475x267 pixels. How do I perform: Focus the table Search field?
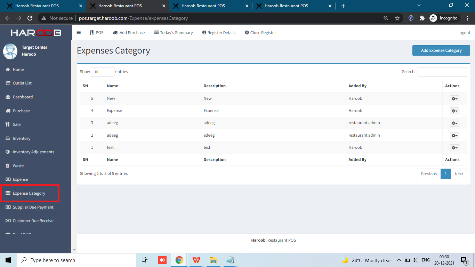click(x=442, y=72)
